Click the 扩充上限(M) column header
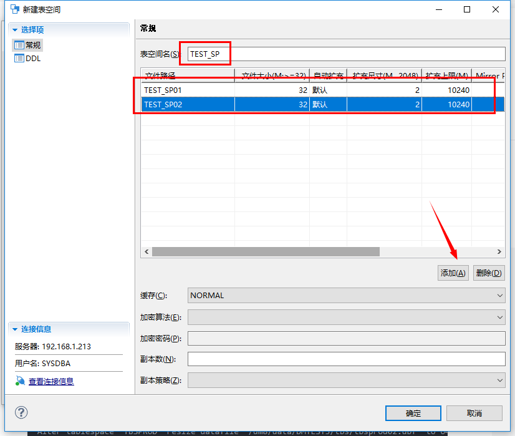The height and width of the screenshot is (436, 515). point(446,75)
